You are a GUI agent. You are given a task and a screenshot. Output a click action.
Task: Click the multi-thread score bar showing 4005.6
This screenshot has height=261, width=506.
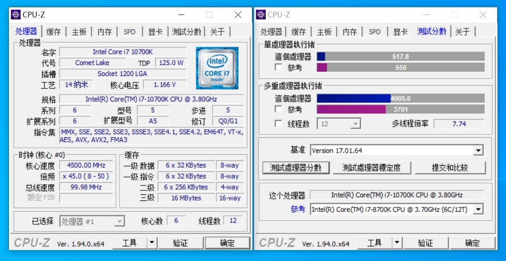[x=400, y=98]
